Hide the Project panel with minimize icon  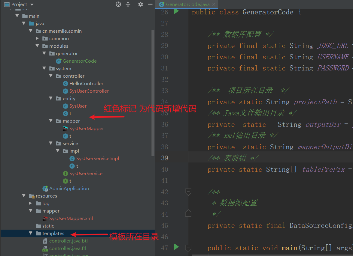[x=150, y=4]
